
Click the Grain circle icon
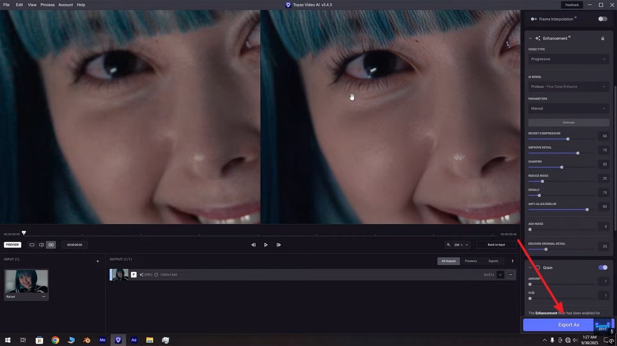point(538,268)
